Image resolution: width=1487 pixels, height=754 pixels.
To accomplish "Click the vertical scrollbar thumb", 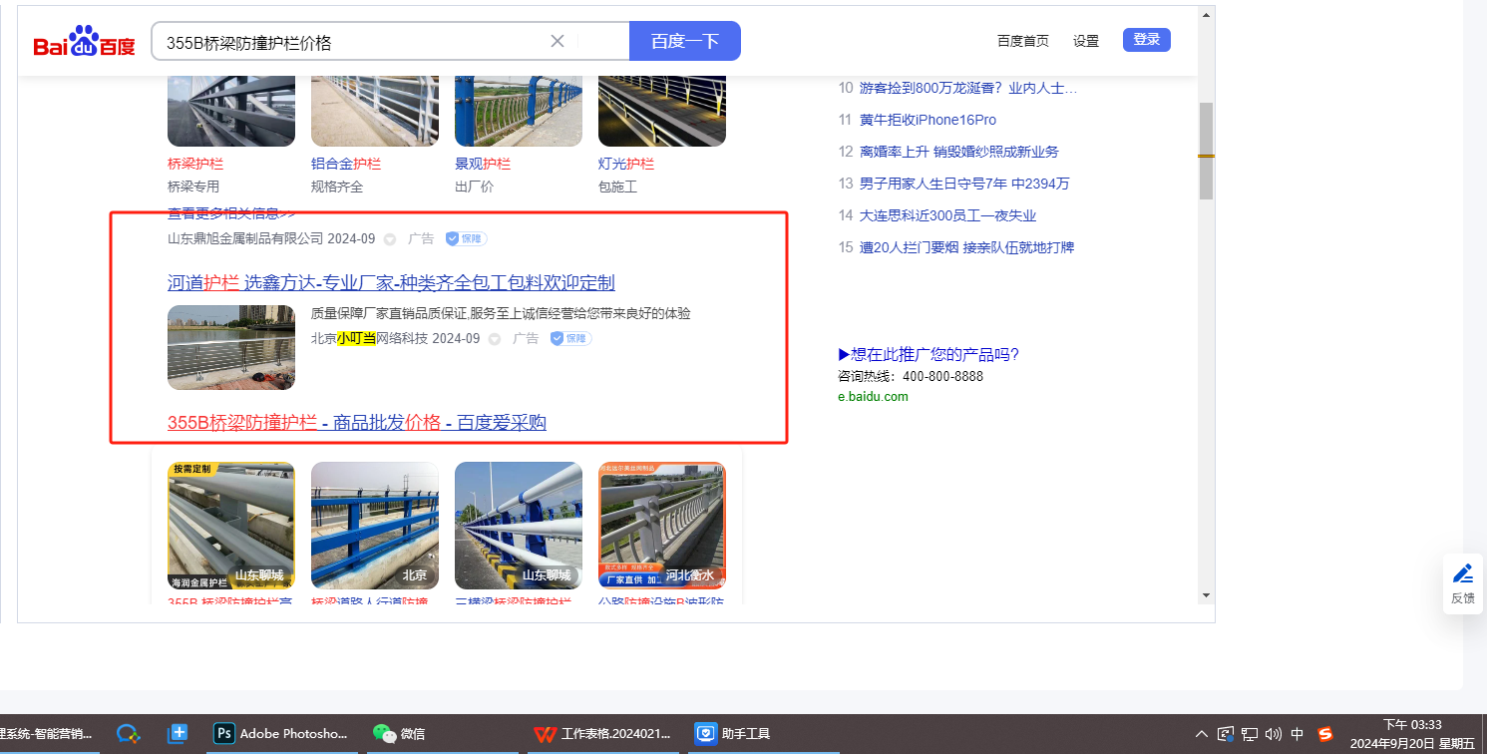I will (x=1206, y=151).
